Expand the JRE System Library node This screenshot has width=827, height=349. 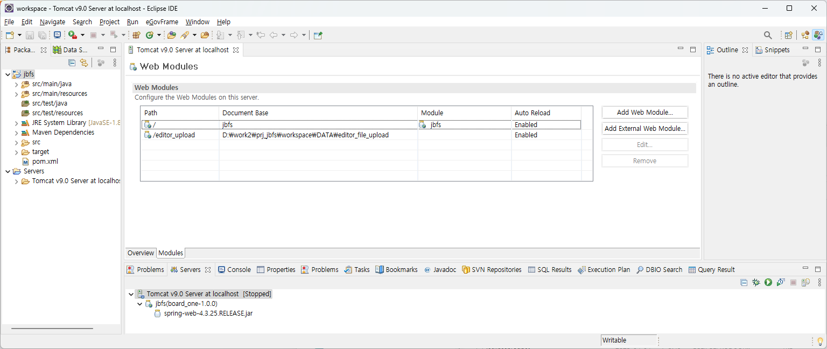click(x=16, y=123)
